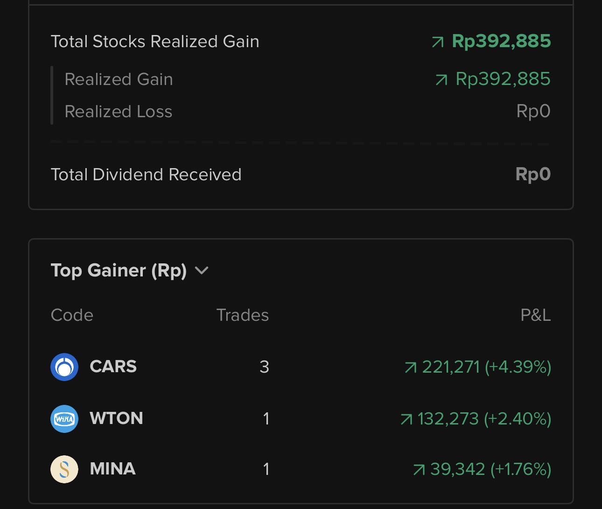Click the up arrow next to Realized Gain amount
The image size is (602, 509).
[x=441, y=80]
